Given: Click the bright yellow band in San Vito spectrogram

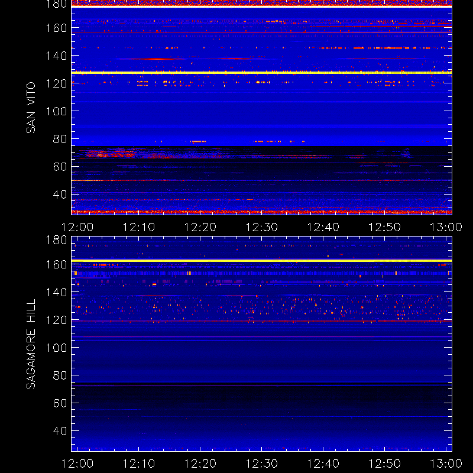Looking at the screenshot, I should 261,73.
